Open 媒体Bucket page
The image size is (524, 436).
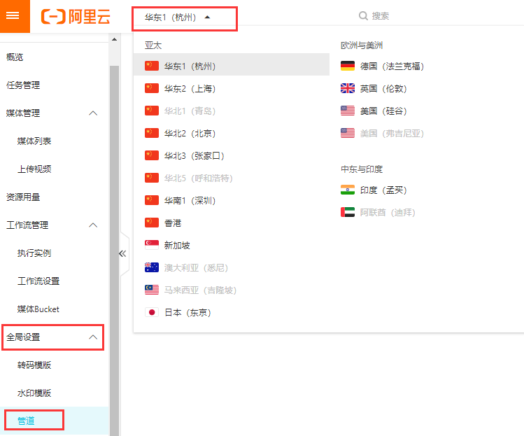38,309
